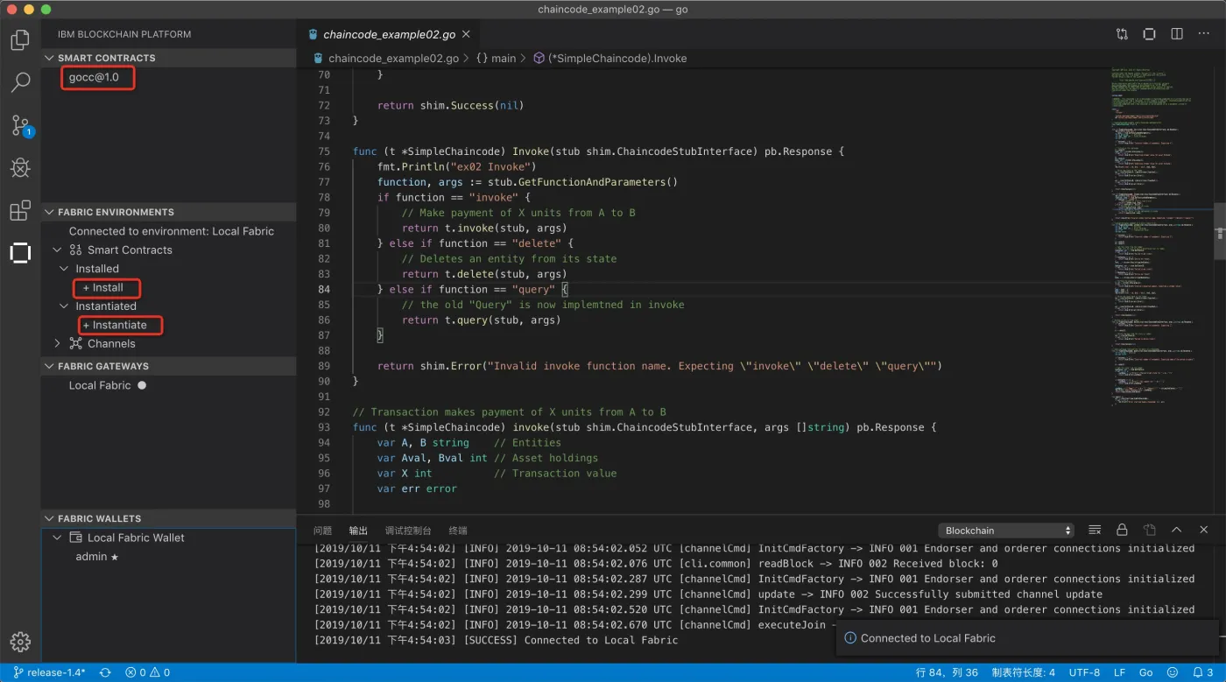Select the chaincode_example02.go editor tab
1226x682 pixels.
[x=389, y=34]
